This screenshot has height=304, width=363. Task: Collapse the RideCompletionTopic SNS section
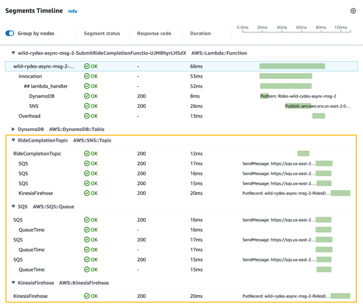pos(13,140)
